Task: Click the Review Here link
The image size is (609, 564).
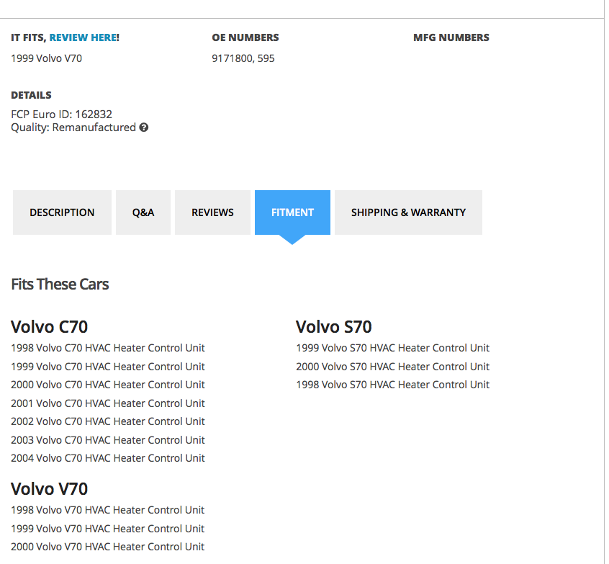Action: click(x=84, y=37)
